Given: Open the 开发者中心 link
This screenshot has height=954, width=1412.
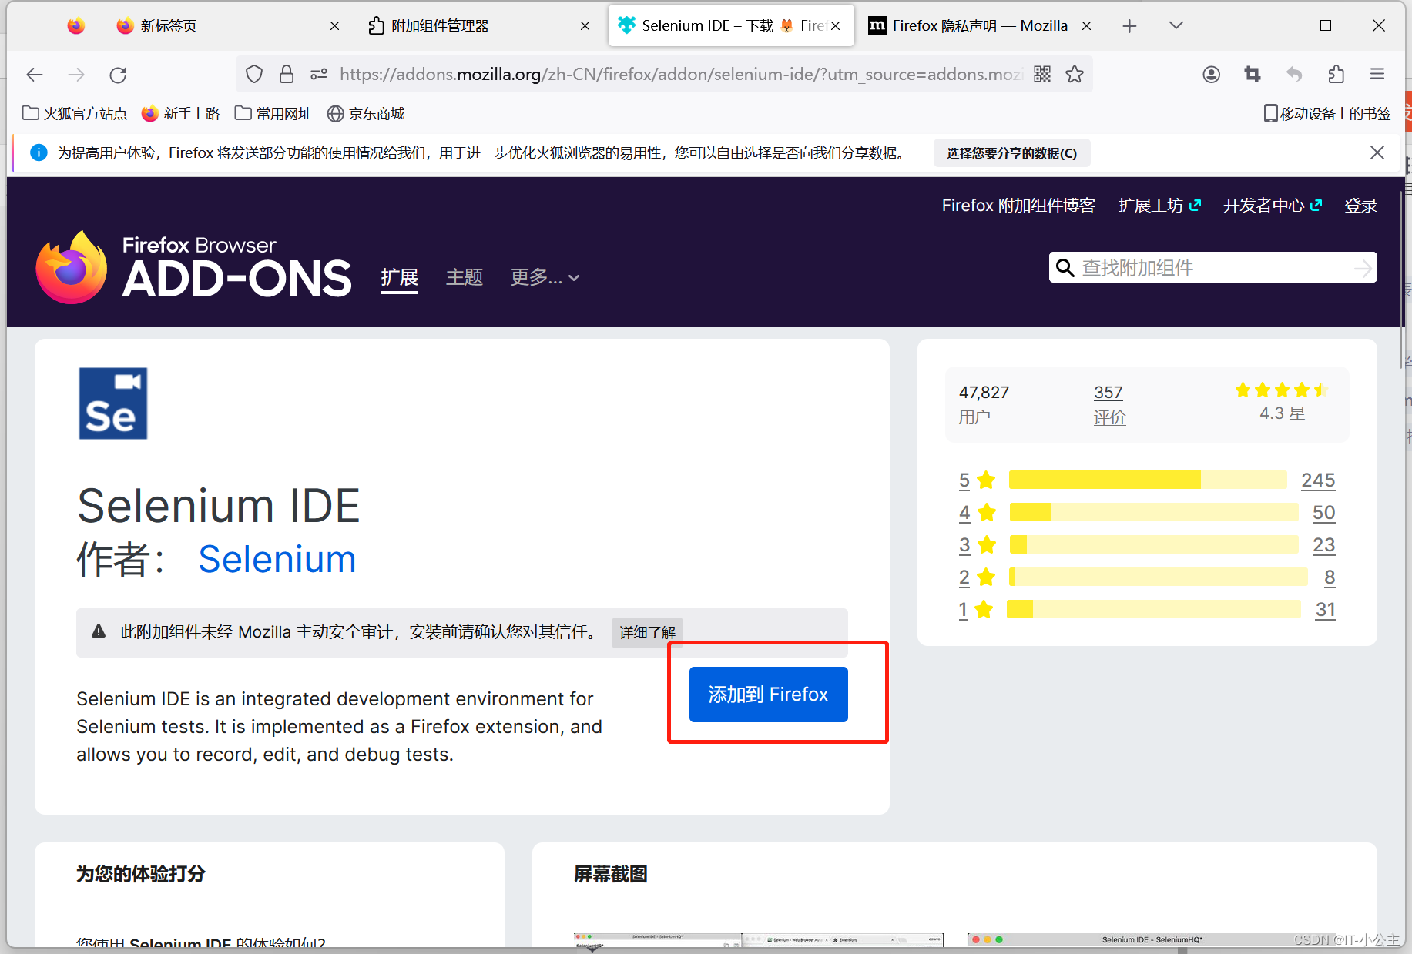Looking at the screenshot, I should [x=1273, y=206].
